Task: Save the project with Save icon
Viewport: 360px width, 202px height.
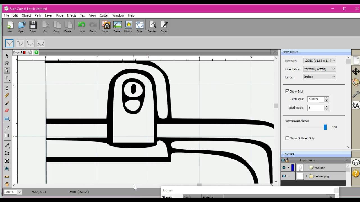Action: pos(33,27)
